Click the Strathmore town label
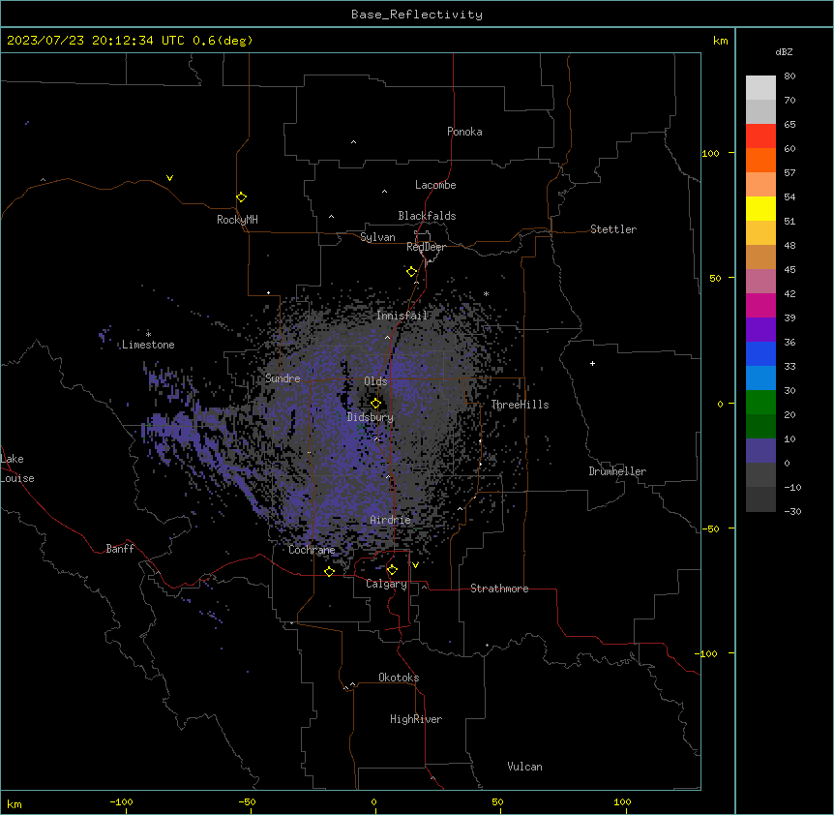The height and width of the screenshot is (815, 834). (x=499, y=589)
